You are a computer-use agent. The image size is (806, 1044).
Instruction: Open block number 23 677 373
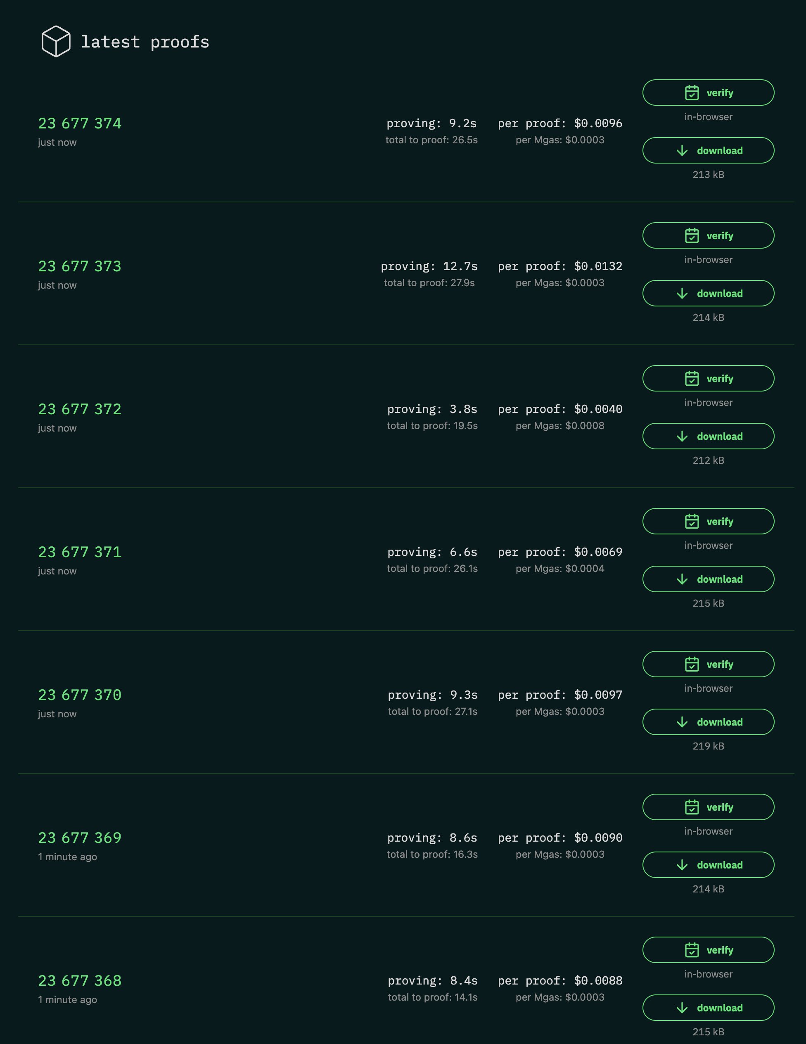80,266
